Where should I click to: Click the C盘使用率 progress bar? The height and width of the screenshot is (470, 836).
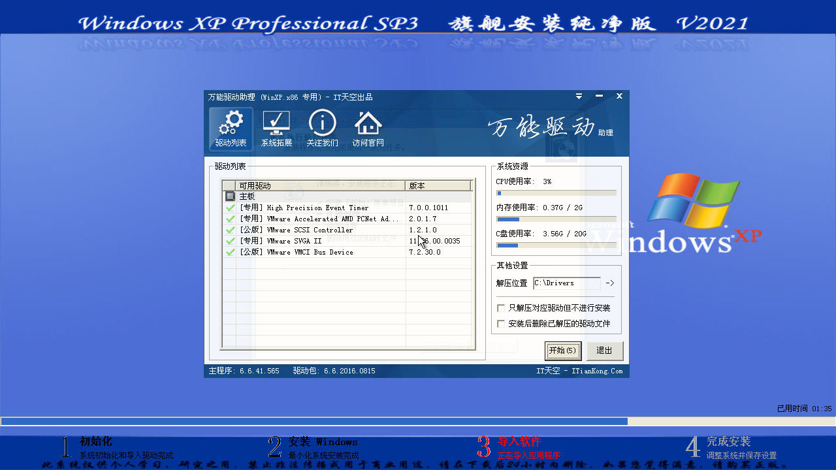[556, 245]
